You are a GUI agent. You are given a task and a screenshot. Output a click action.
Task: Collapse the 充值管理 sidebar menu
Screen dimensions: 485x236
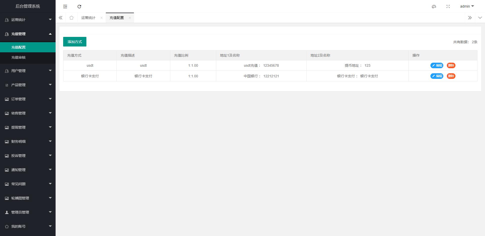coord(28,34)
